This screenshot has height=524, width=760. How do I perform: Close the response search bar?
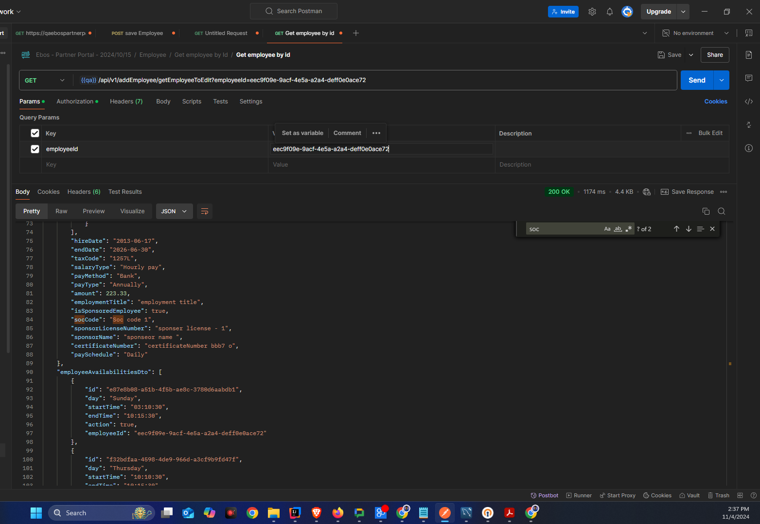point(712,229)
